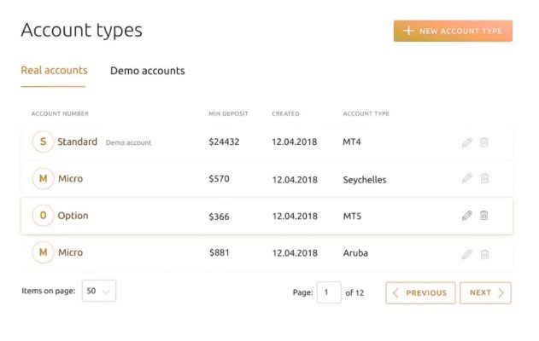Go to the Previous page
The image size is (539, 341).
[420, 293]
